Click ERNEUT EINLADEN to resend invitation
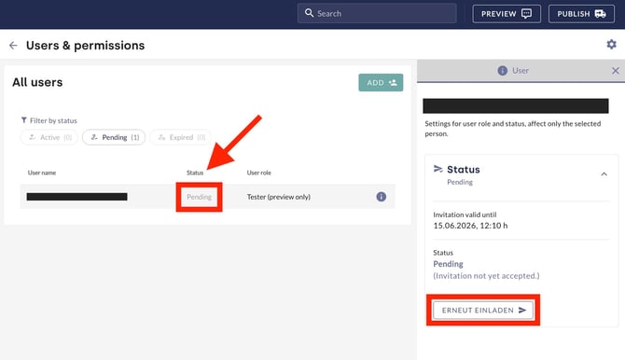Viewport: 625px width, 360px height. tap(483, 311)
